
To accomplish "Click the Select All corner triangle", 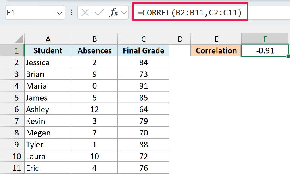I will tap(19, 39).
